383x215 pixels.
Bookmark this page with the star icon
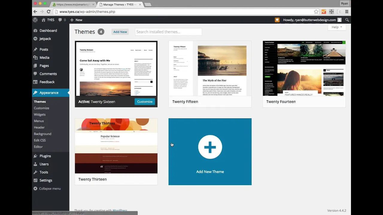tap(316, 12)
